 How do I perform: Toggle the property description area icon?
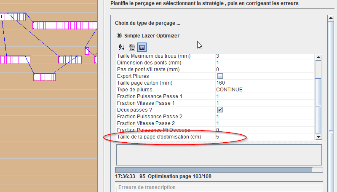point(142,47)
